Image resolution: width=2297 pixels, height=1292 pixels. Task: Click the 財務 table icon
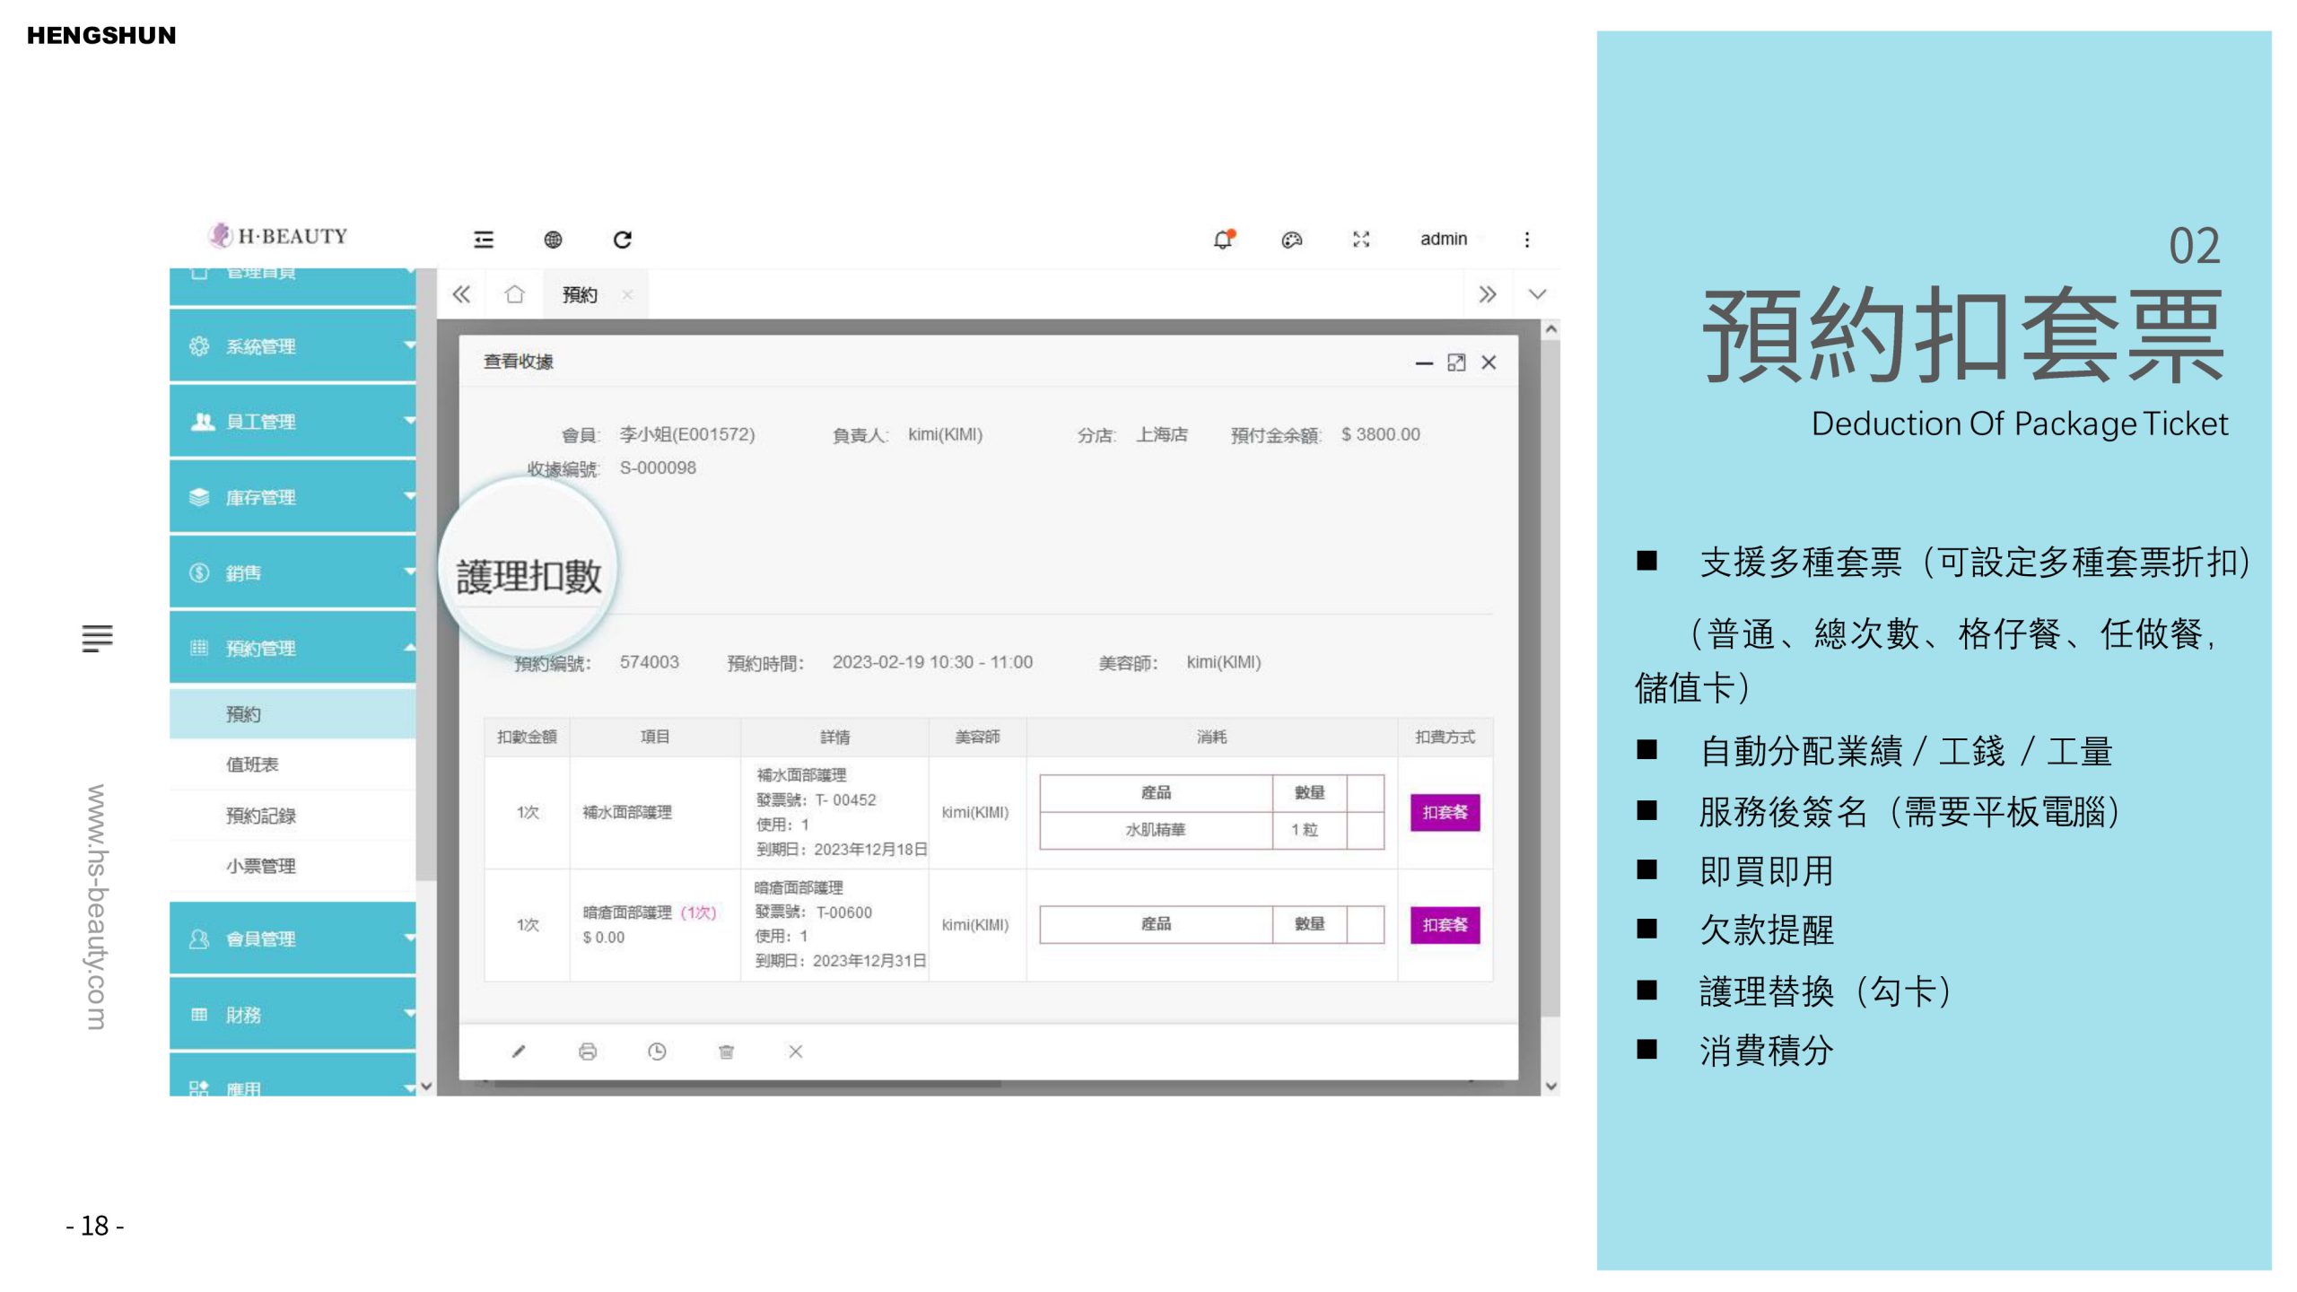coord(199,1015)
